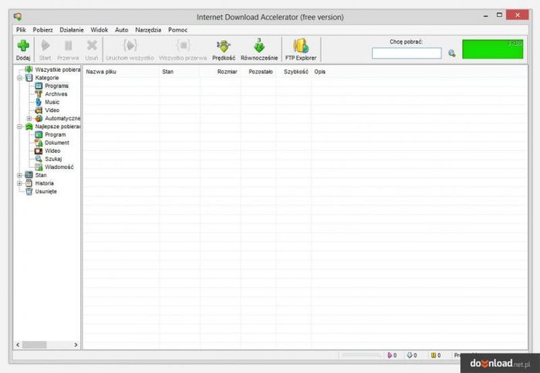Launch FTP Explorer from the toolbar
The image size is (540, 373).
pos(300,49)
